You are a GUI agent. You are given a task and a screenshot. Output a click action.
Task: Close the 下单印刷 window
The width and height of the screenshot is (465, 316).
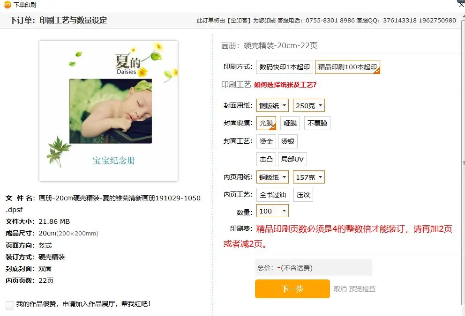click(x=461, y=5)
